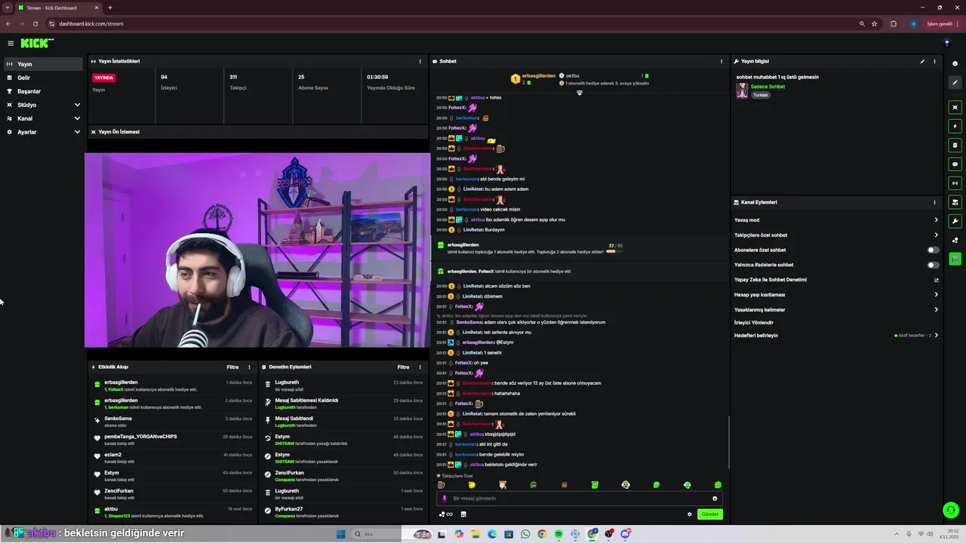Click the chat panel scrollbar
Viewport: 966px width, 543px height.
(x=728, y=442)
